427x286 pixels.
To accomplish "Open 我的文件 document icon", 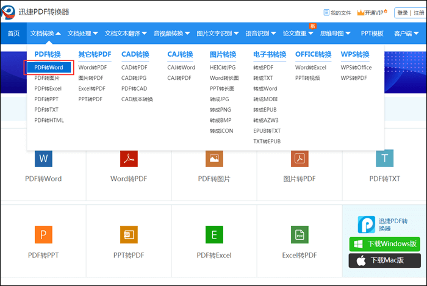I will pyautogui.click(x=326, y=13).
